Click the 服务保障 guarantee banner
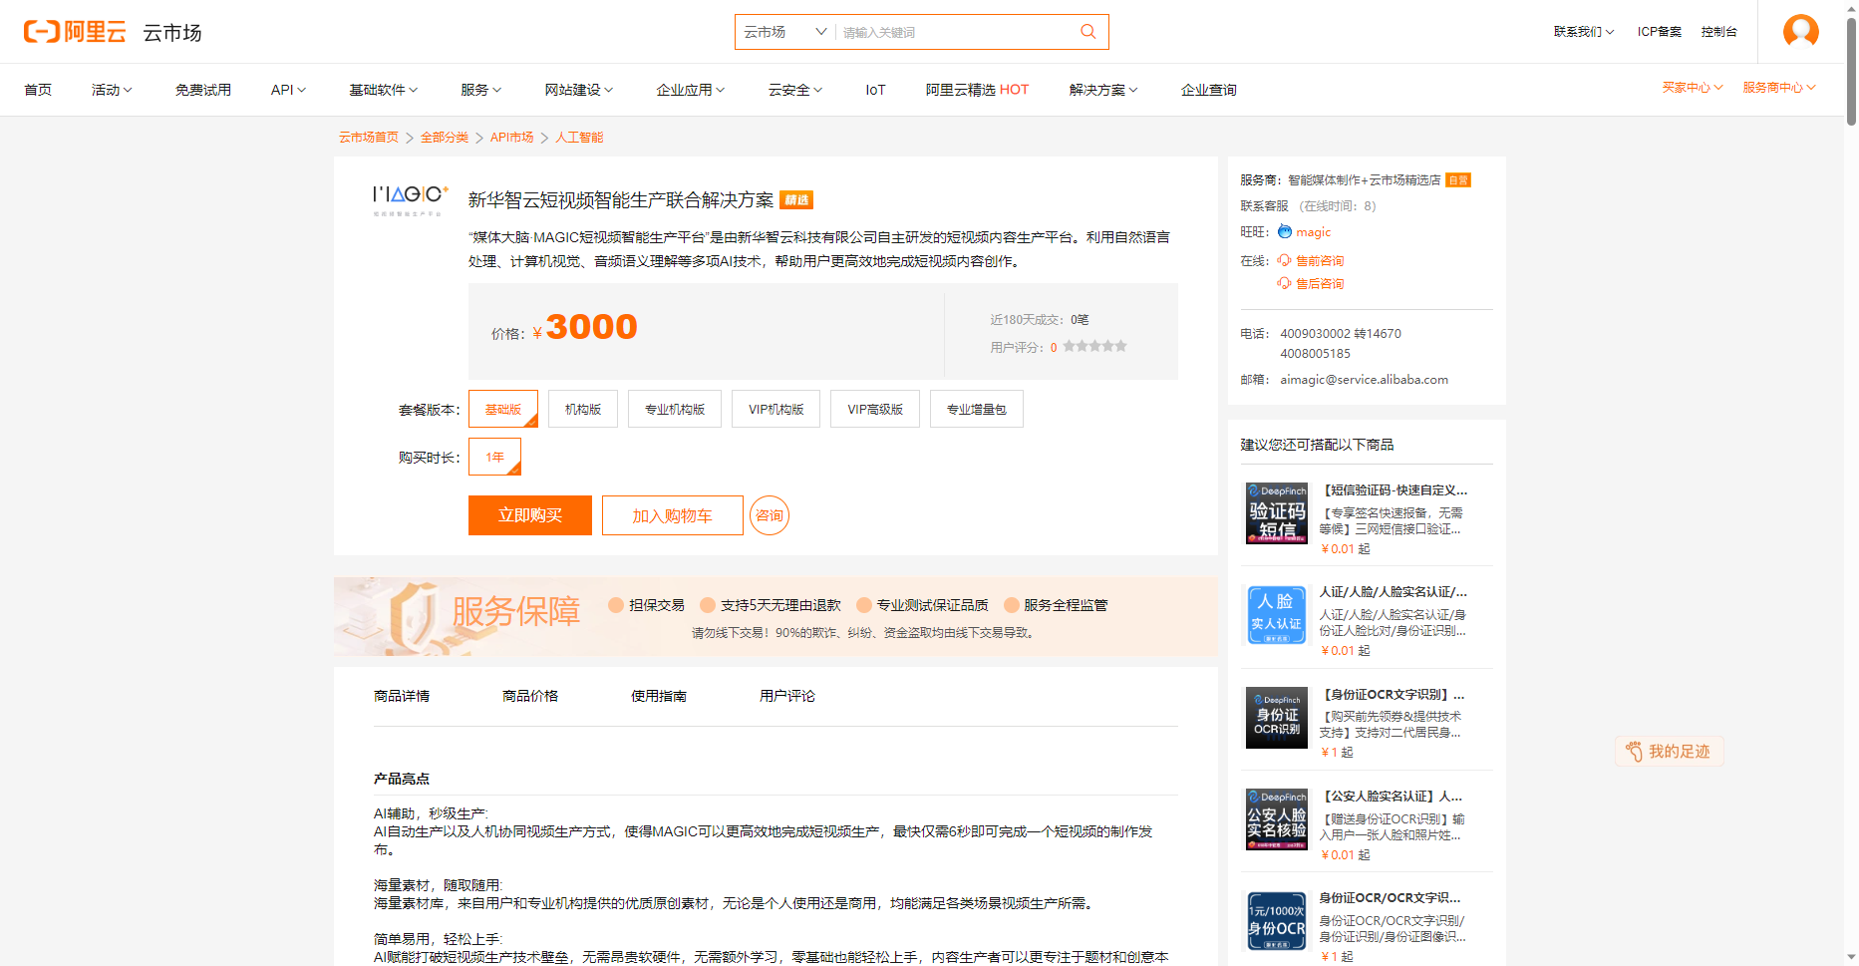Viewport: 1859px width, 966px height. pos(775,616)
